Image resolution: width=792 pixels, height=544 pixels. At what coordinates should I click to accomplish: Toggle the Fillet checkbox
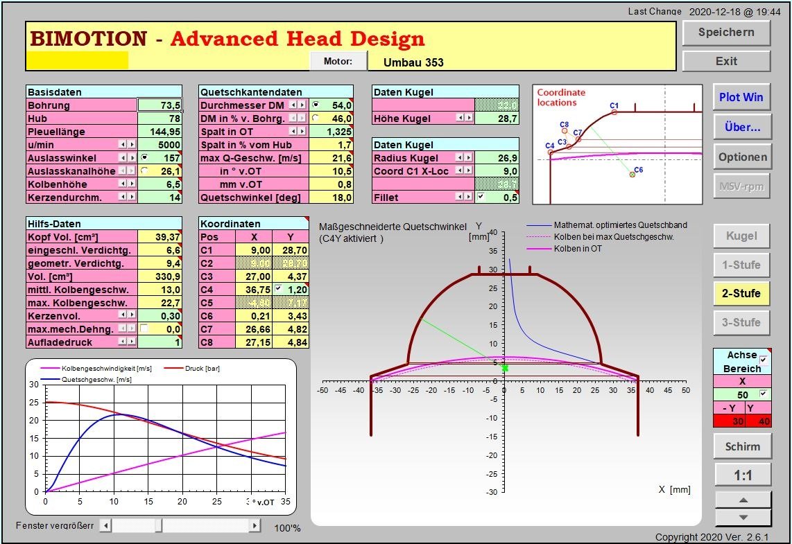click(x=481, y=198)
